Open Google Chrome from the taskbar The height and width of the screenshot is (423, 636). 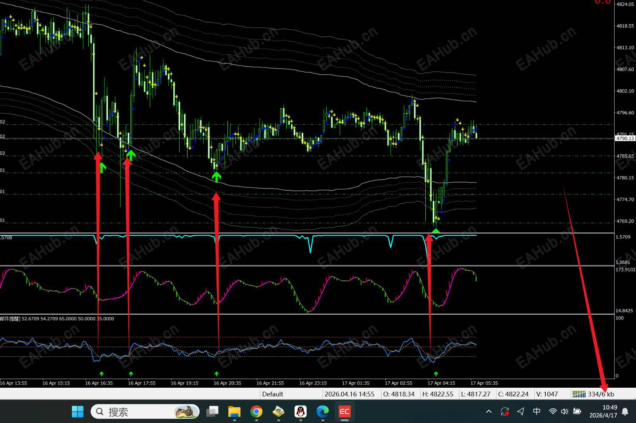coord(256,411)
